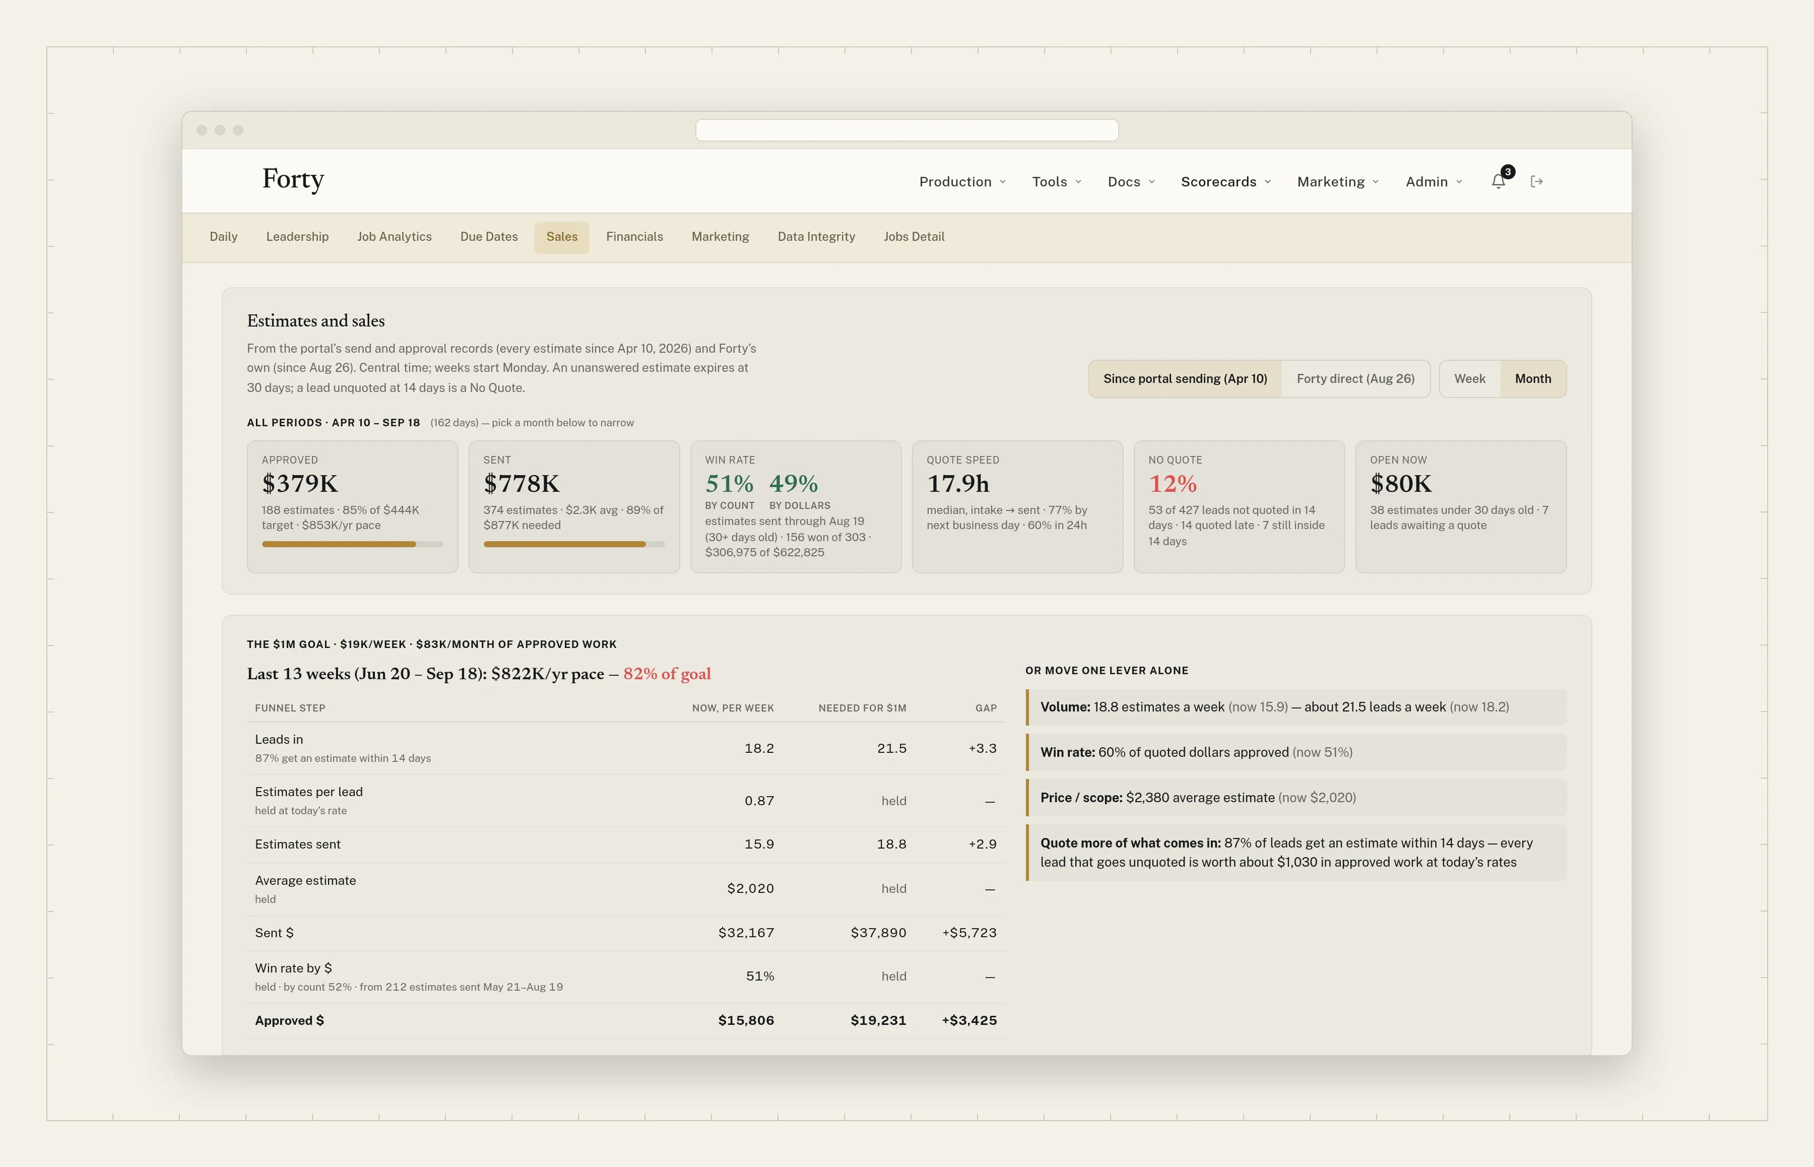Click the Sent $778K card

click(x=573, y=507)
